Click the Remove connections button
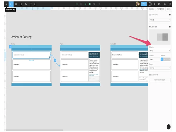Image resolution: width=176 pixels, height=132 pixels. [160, 80]
